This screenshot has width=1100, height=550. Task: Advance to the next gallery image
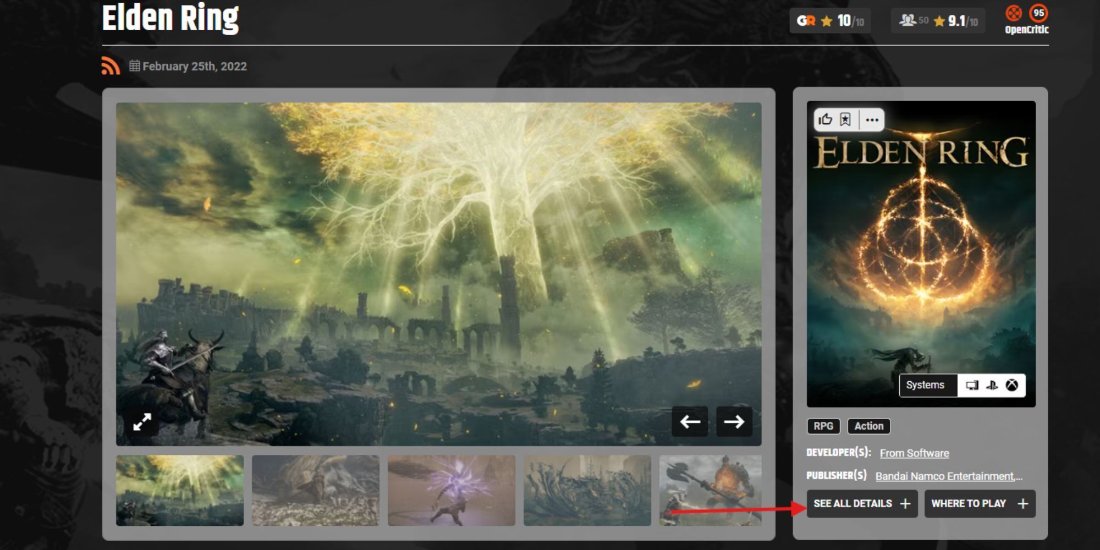coord(734,422)
